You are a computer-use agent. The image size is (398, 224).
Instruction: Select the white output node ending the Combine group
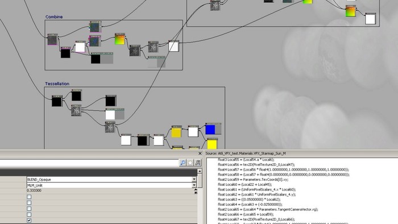[173, 47]
